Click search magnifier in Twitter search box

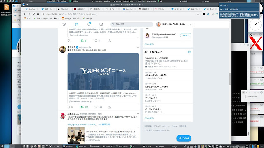113,25
